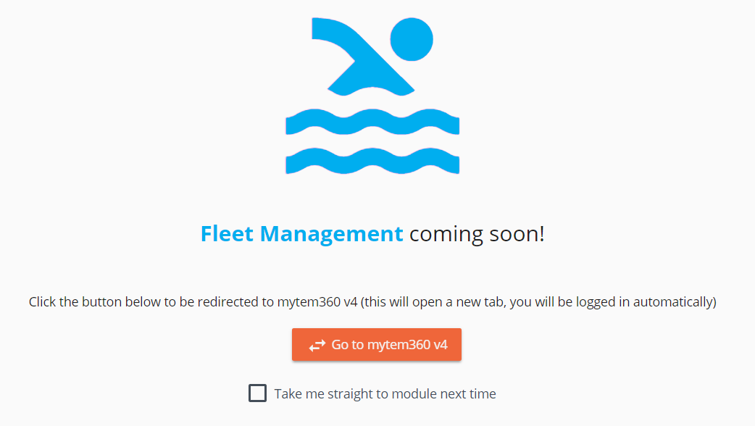Screen dimensions: 755x426
Task: Click the swimmer's round head shape
Action: tap(412, 39)
